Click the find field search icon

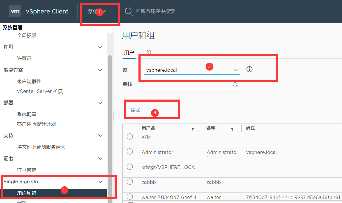(x=235, y=85)
